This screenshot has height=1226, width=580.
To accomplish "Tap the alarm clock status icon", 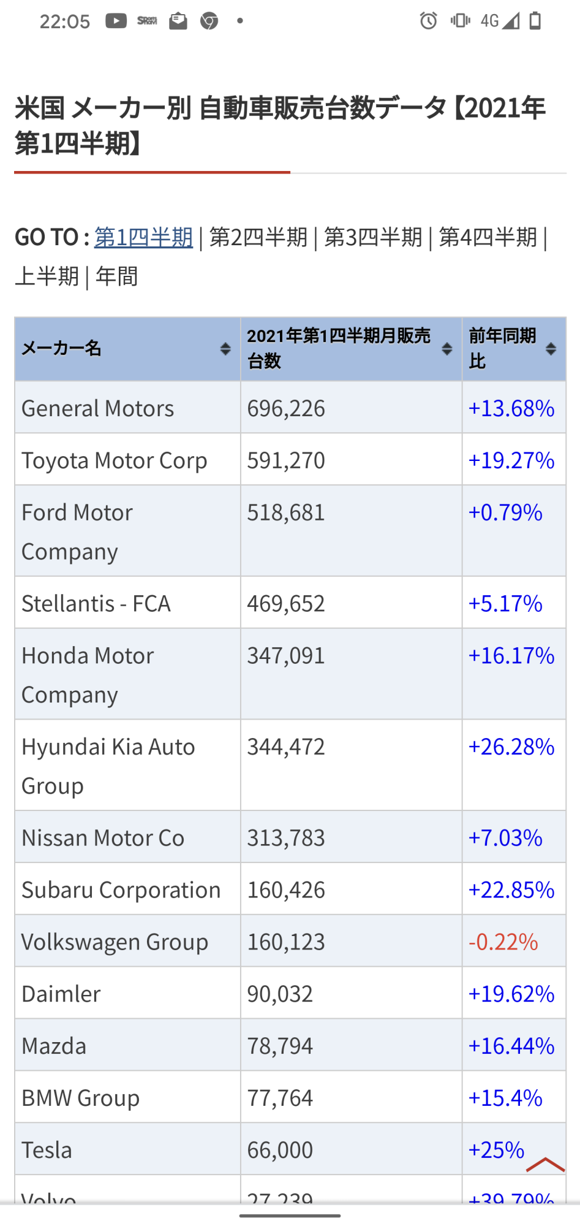I will (x=428, y=21).
